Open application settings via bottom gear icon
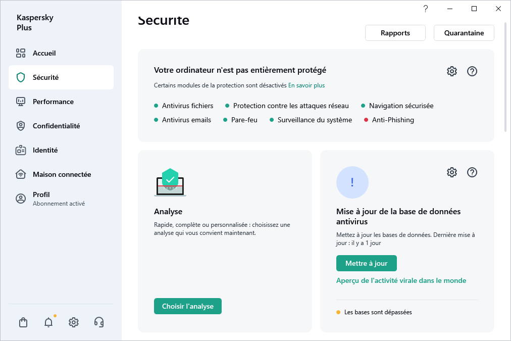Screen dimensions: 511x341 click(73, 322)
